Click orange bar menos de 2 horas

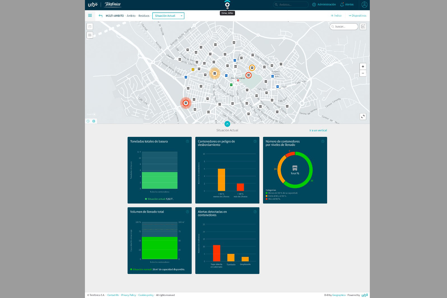click(221, 180)
